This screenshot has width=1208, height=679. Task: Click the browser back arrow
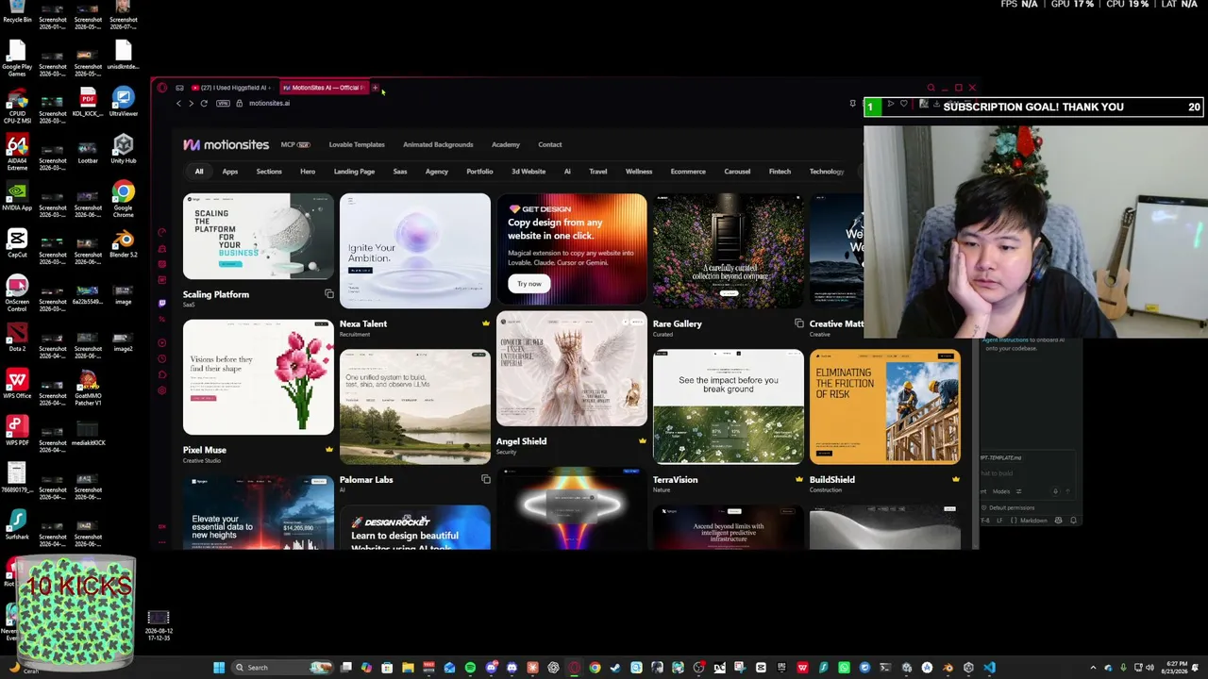tap(178, 103)
